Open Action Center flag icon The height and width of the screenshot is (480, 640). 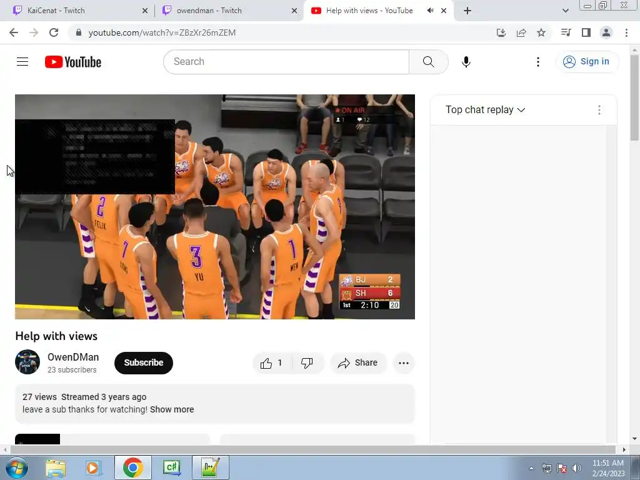pyautogui.click(x=562, y=468)
